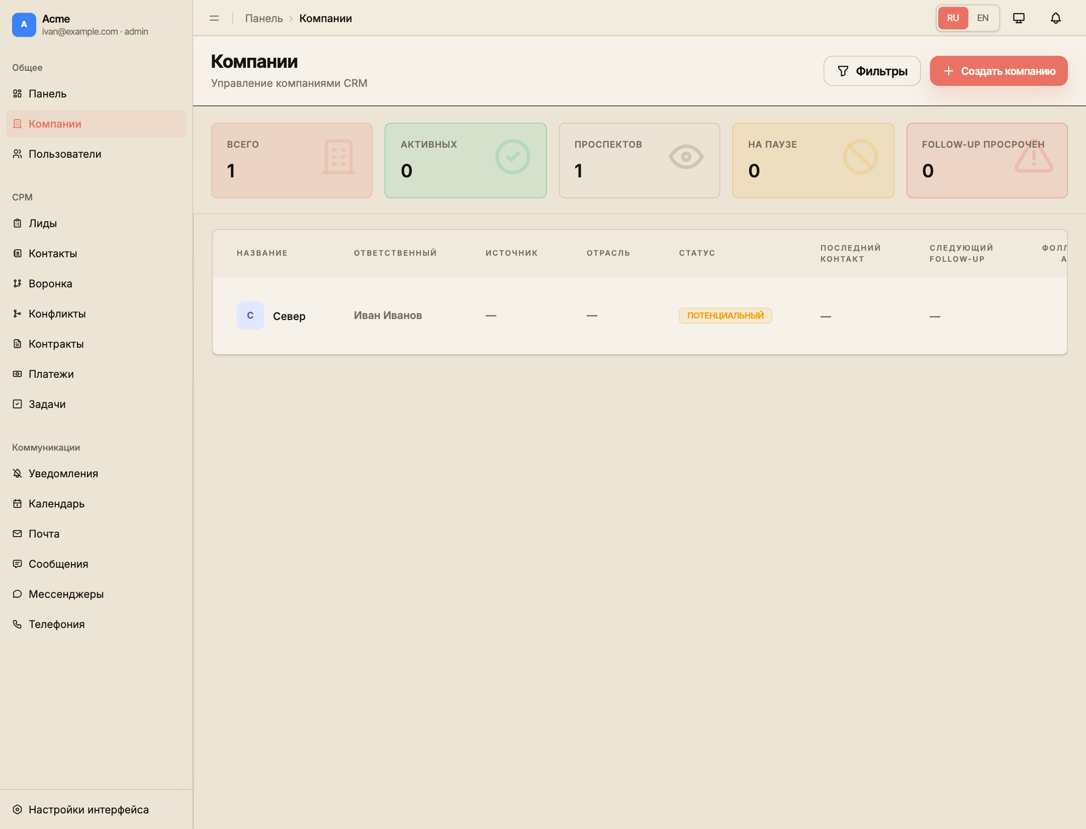Open the notifications bell icon
This screenshot has height=829, width=1086.
(1056, 18)
